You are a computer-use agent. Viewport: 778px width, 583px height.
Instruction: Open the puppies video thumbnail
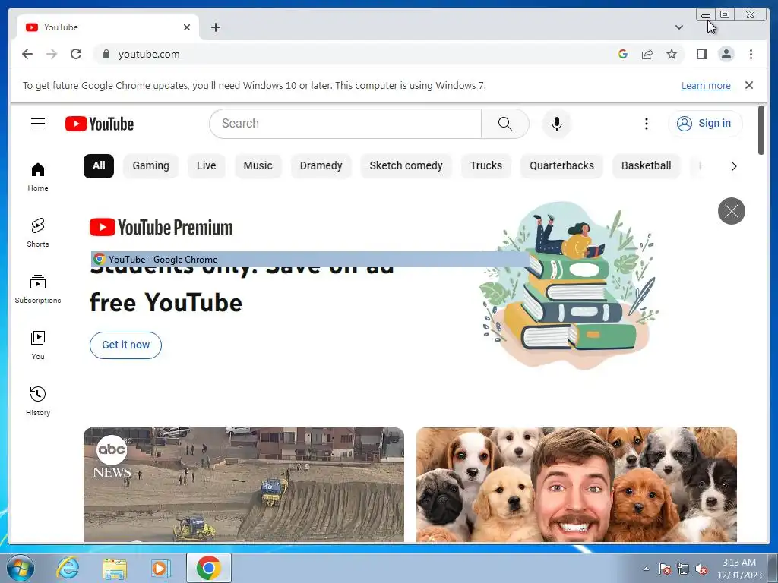point(577,485)
